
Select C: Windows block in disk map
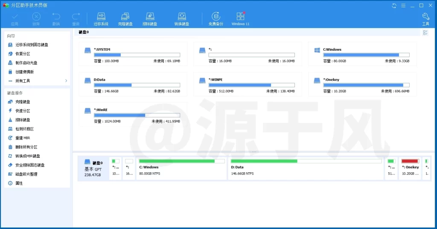(181, 168)
